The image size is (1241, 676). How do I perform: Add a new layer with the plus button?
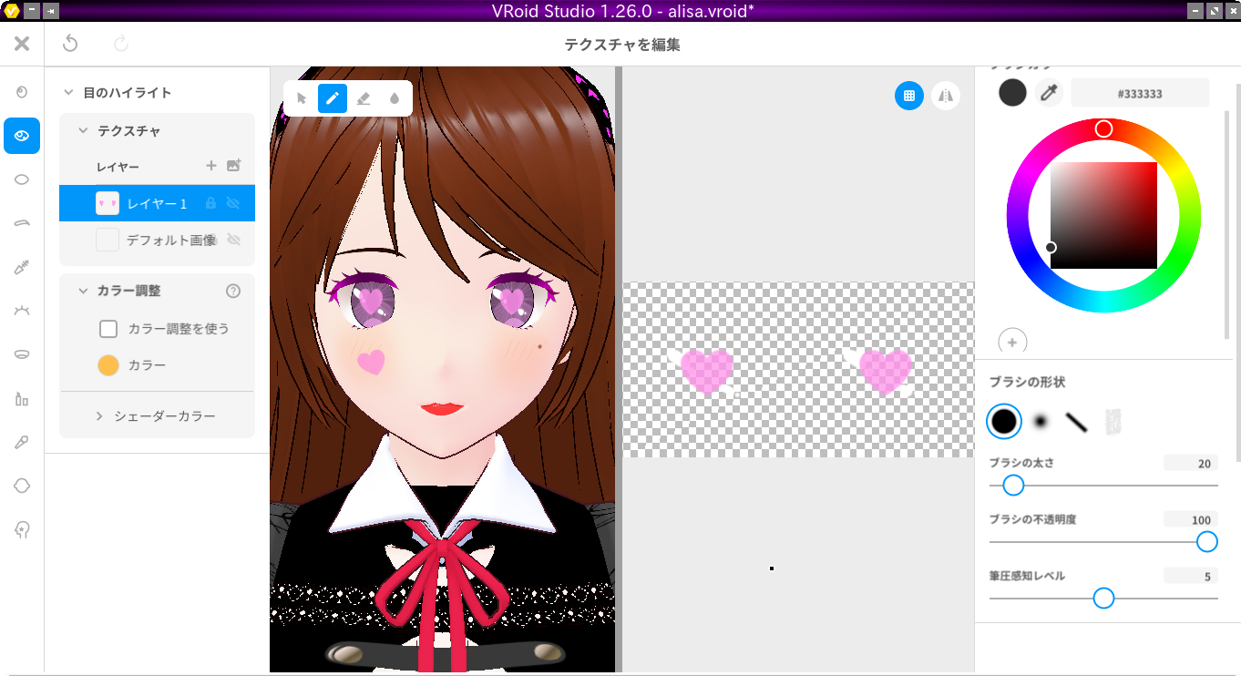tap(210, 166)
